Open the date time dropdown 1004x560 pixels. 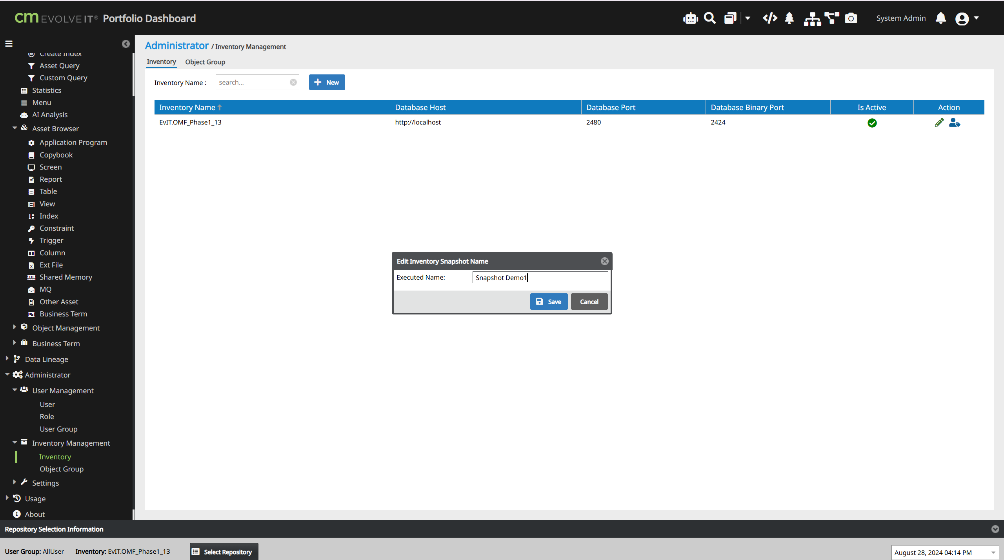(x=993, y=553)
